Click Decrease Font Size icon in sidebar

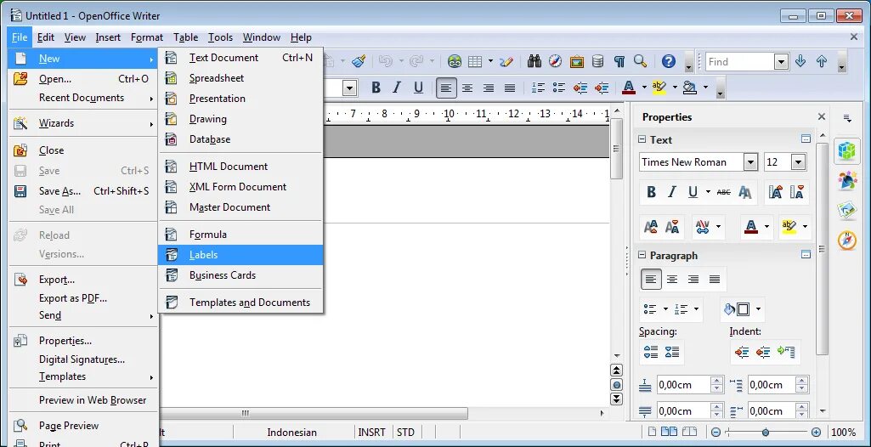[x=796, y=192]
